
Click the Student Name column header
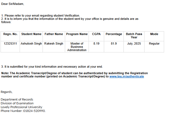click(31, 34)
